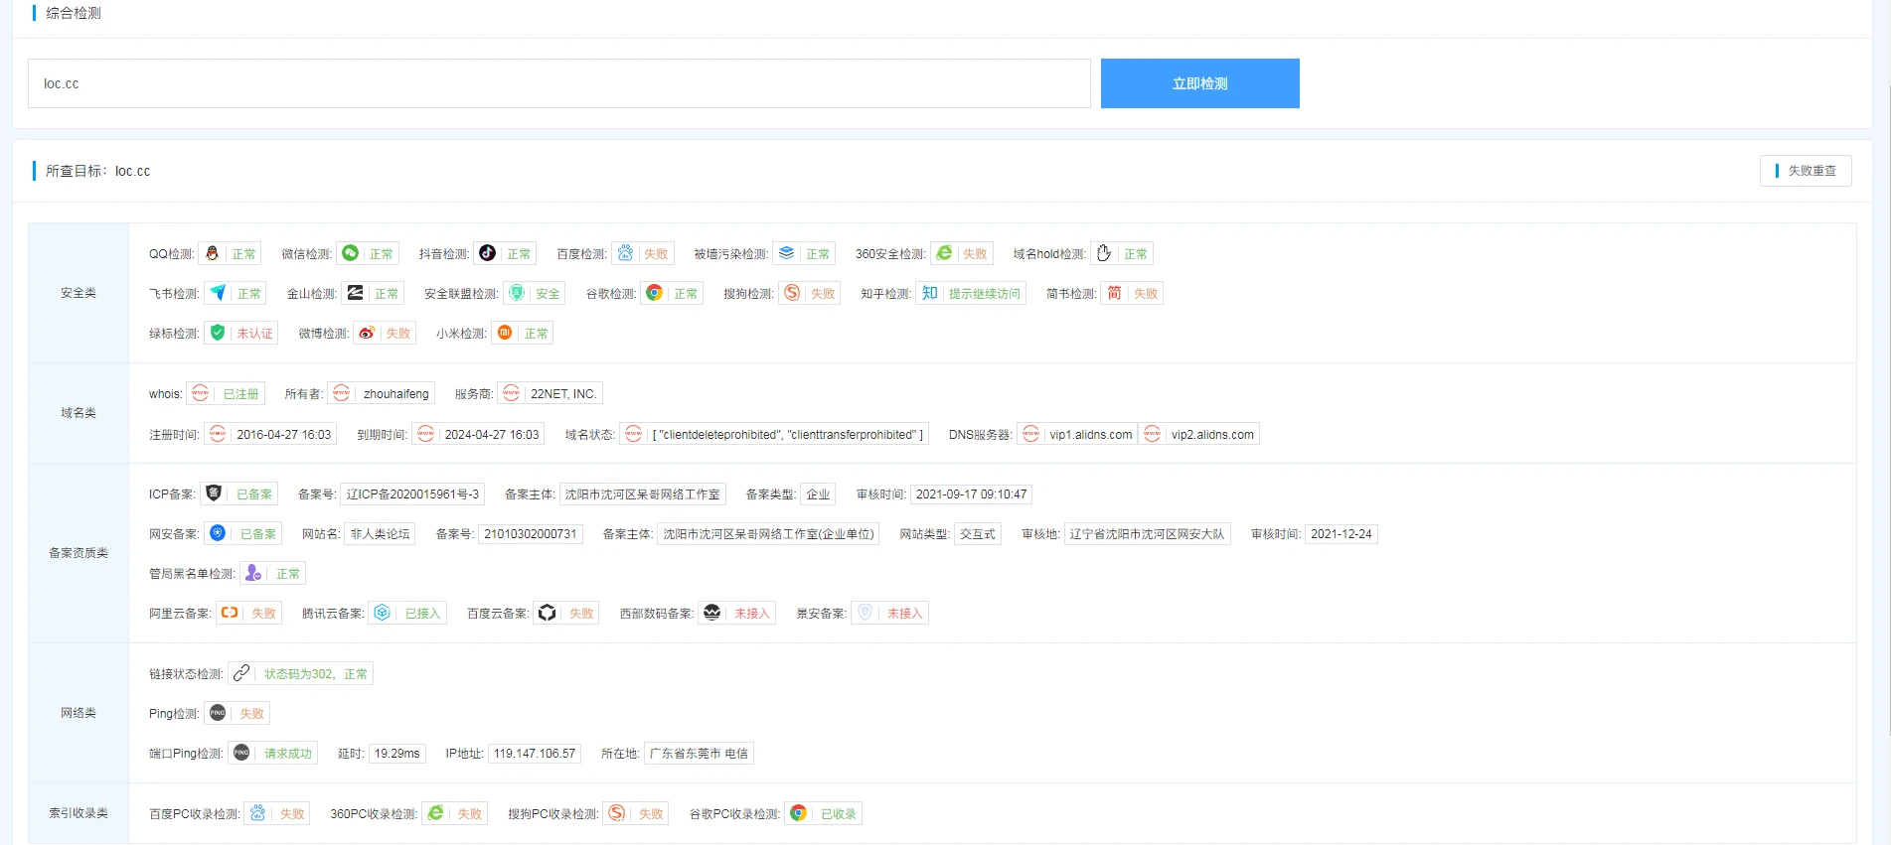1891x845 pixels.
Task: Click the ICP number 辽ICP备2020015961号-3
Action: pos(412,493)
